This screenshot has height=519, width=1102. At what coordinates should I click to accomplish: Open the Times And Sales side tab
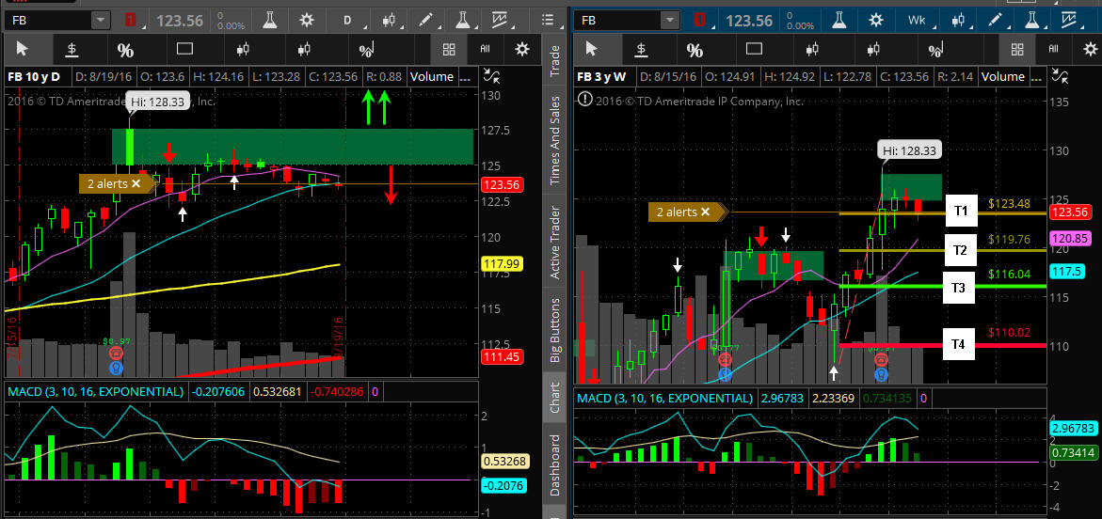tap(554, 140)
